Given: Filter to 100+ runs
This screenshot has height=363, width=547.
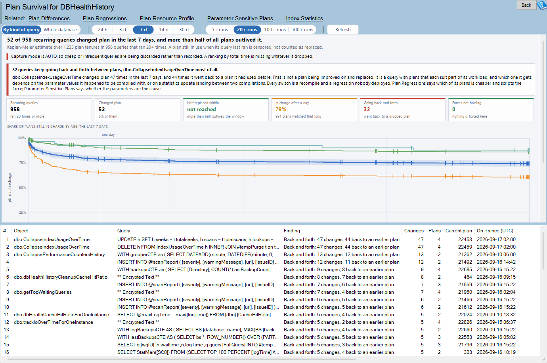Looking at the screenshot, I should [275, 30].
